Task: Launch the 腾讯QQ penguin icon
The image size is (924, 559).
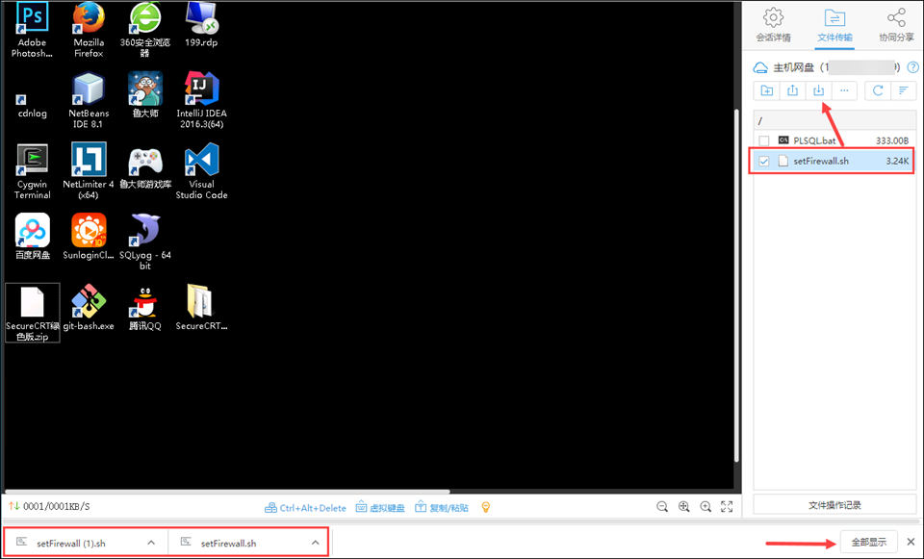Action: click(x=145, y=308)
